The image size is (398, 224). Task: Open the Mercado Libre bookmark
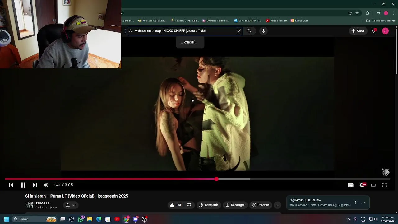pos(152,21)
